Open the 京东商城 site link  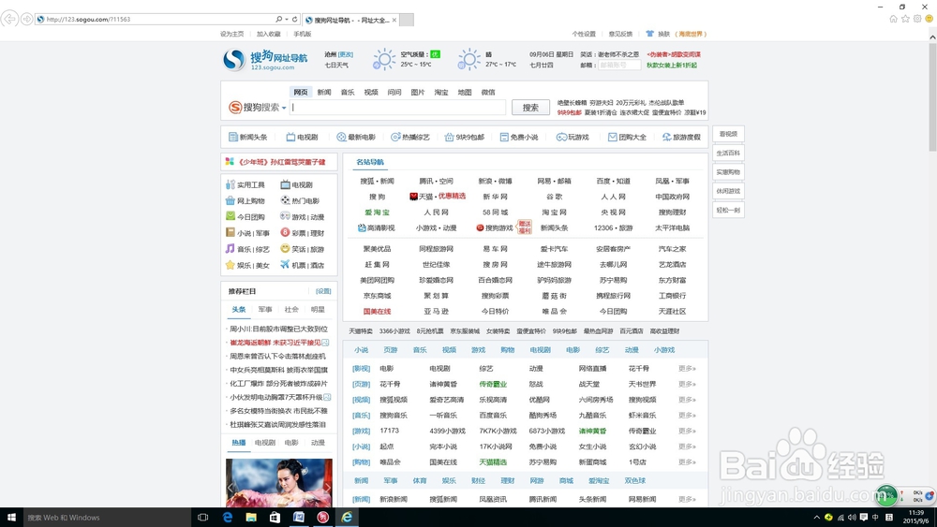pos(377,296)
